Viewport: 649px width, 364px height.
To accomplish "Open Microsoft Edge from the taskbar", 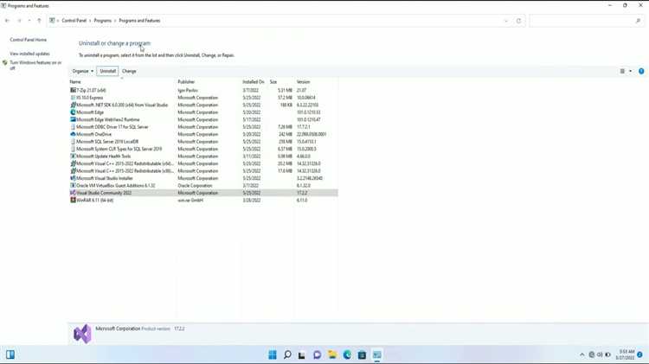I will [347, 354].
